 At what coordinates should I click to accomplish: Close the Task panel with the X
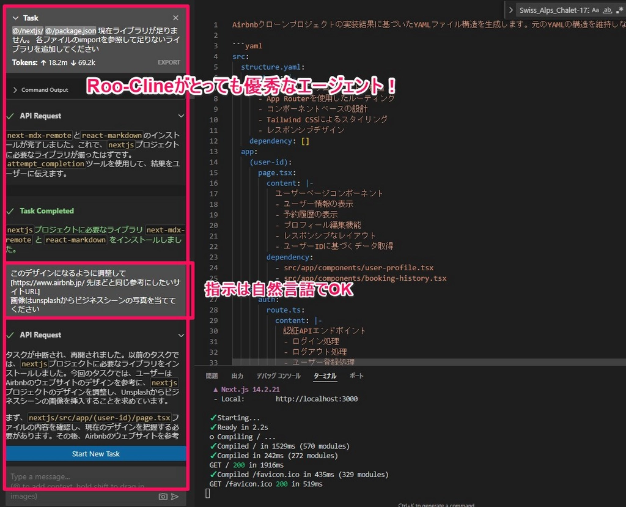(175, 18)
